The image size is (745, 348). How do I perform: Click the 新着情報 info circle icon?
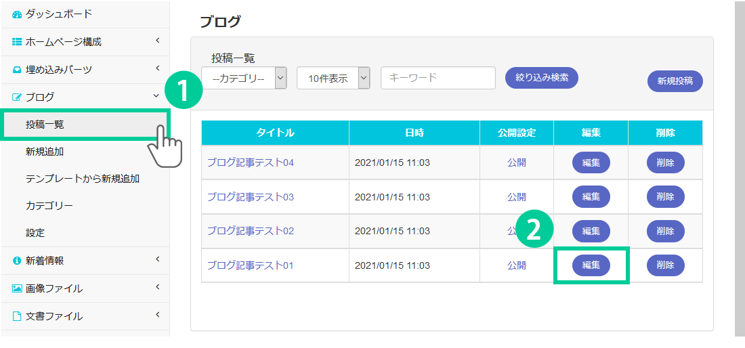(x=18, y=261)
